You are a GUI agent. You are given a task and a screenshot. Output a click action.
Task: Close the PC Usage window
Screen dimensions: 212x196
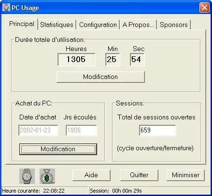tap(204, 8)
